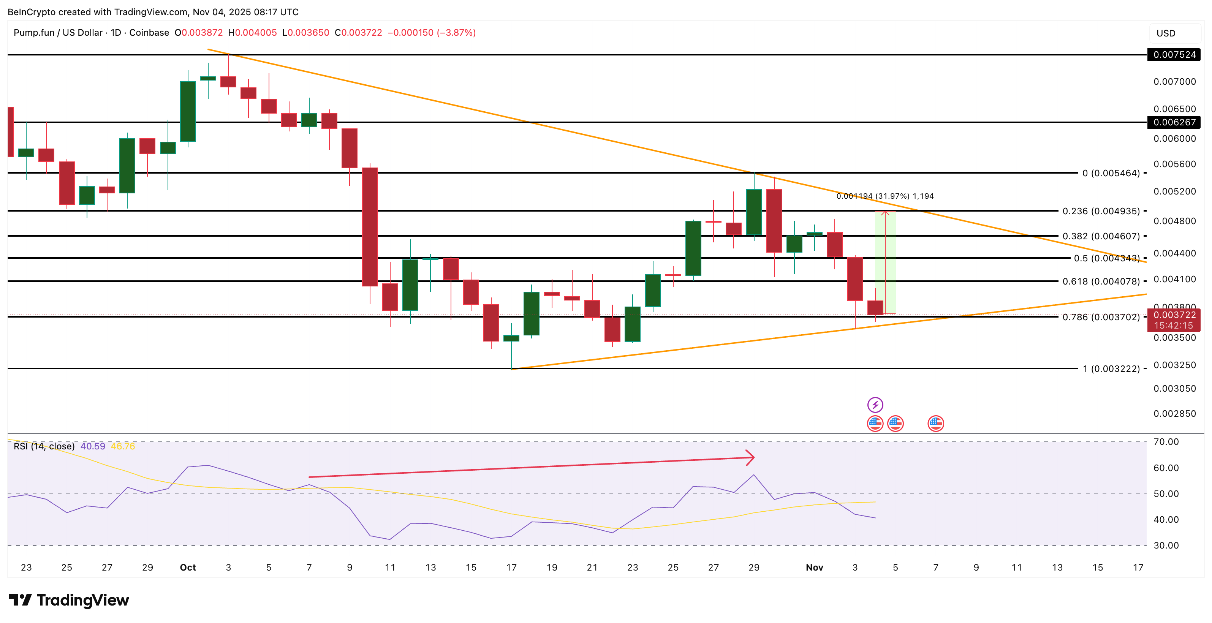Viewport: 1212px width, 623px height.
Task: Click the black 0.007524 price line label
Action: tap(1174, 55)
